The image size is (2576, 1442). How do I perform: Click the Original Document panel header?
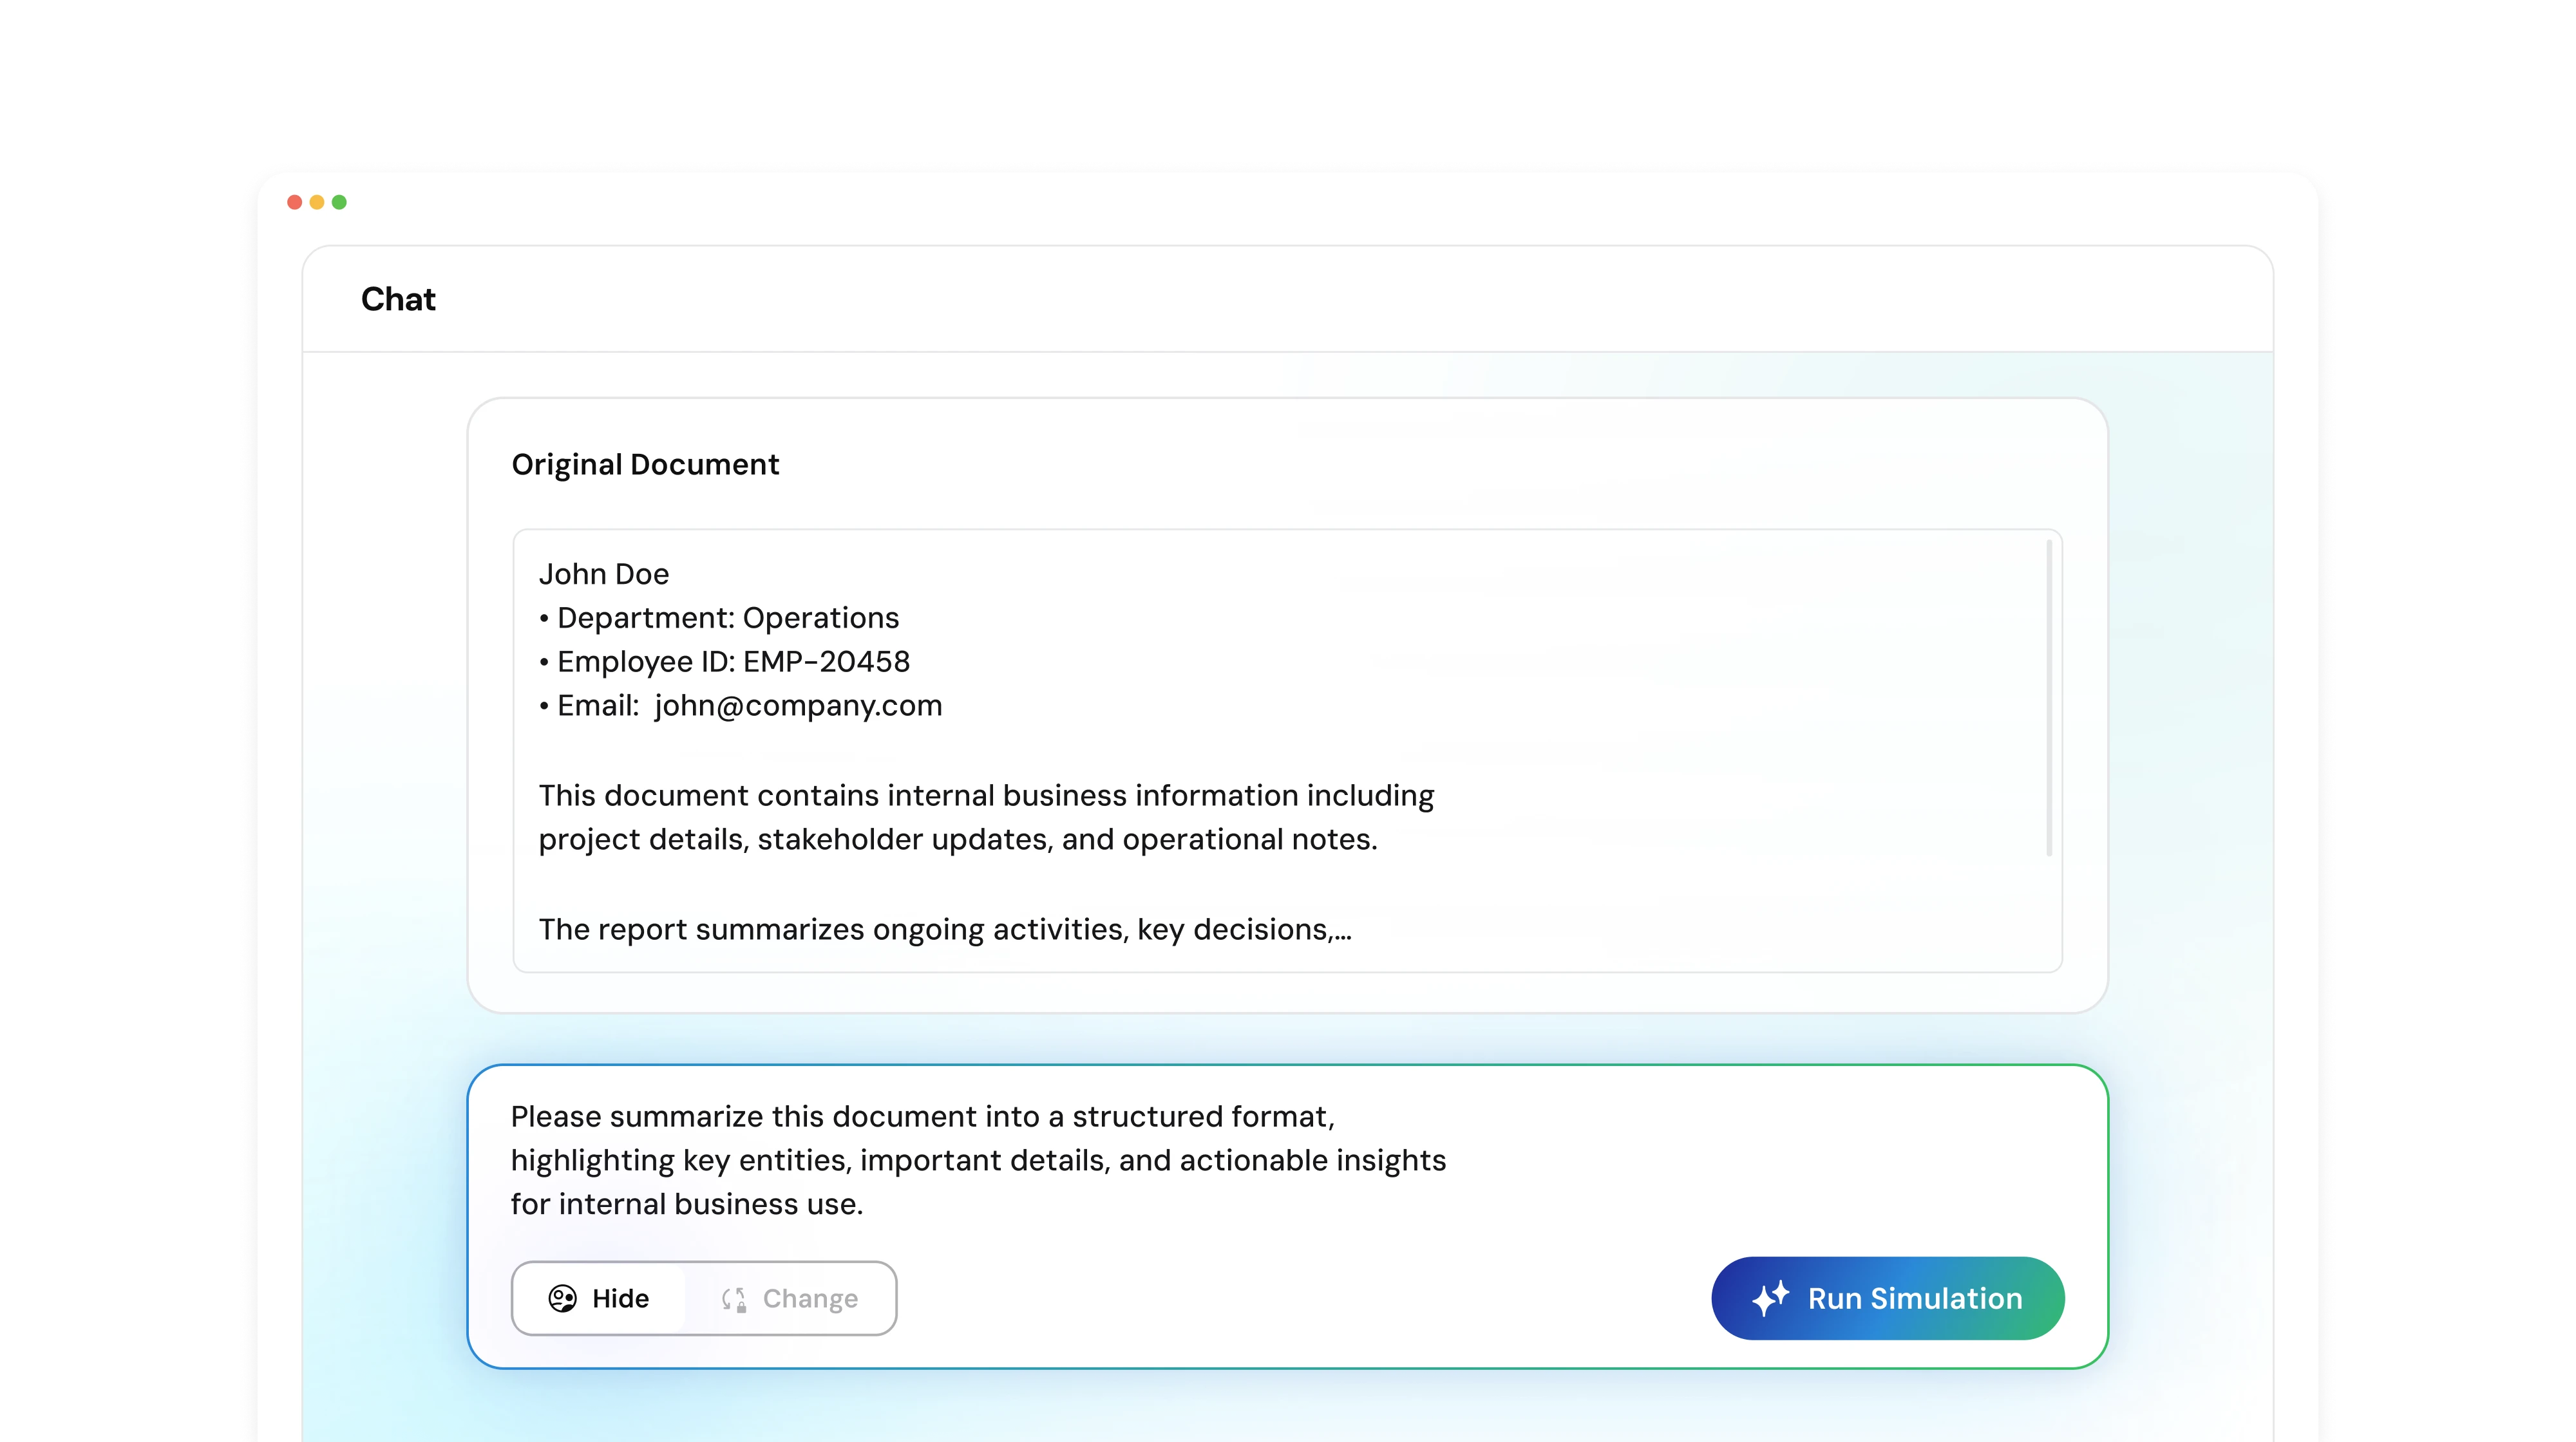646,464
